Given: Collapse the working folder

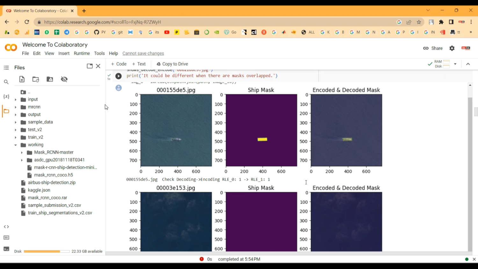Looking at the screenshot, I should pos(16,145).
